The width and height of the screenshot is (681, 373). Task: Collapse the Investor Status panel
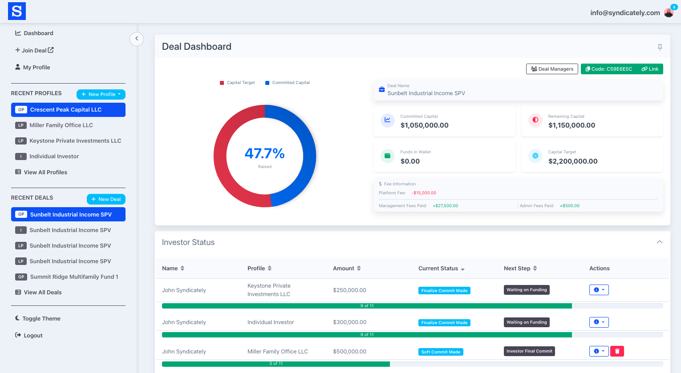659,242
